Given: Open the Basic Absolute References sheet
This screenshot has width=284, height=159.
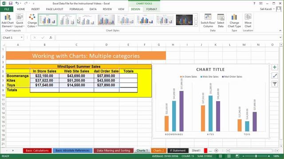Looking at the screenshot, I should (72, 151).
